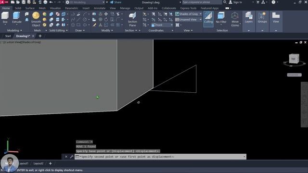The height and width of the screenshot is (173, 308).
Task: Add a new layout with plus button
Action: 50,163
